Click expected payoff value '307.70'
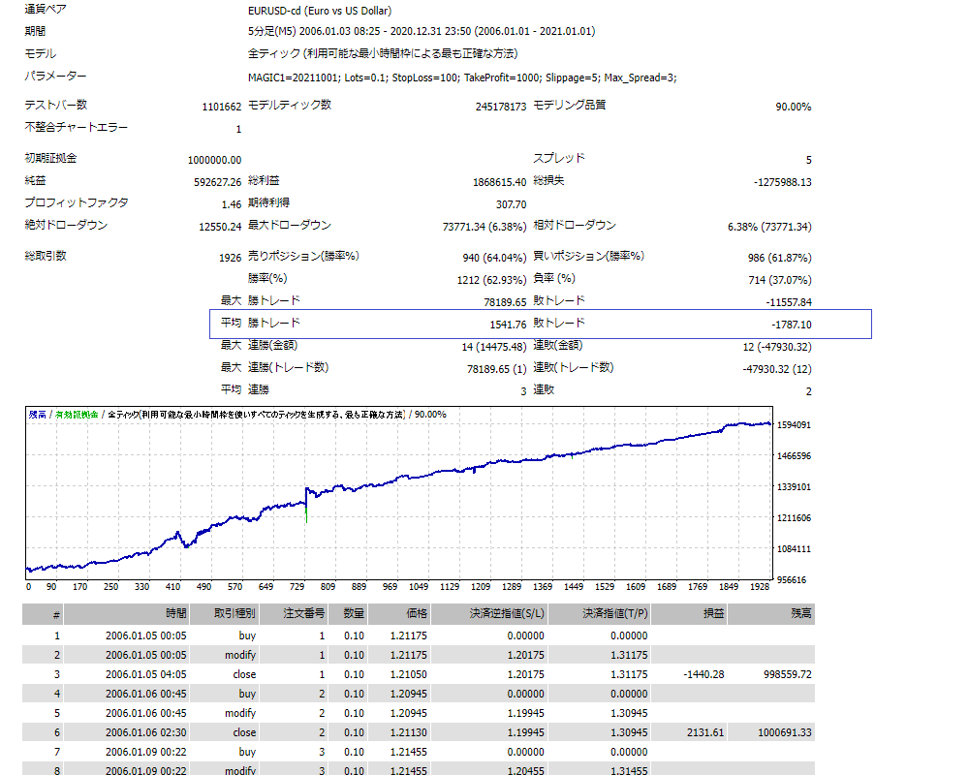Image resolution: width=969 pixels, height=775 pixels. [511, 204]
